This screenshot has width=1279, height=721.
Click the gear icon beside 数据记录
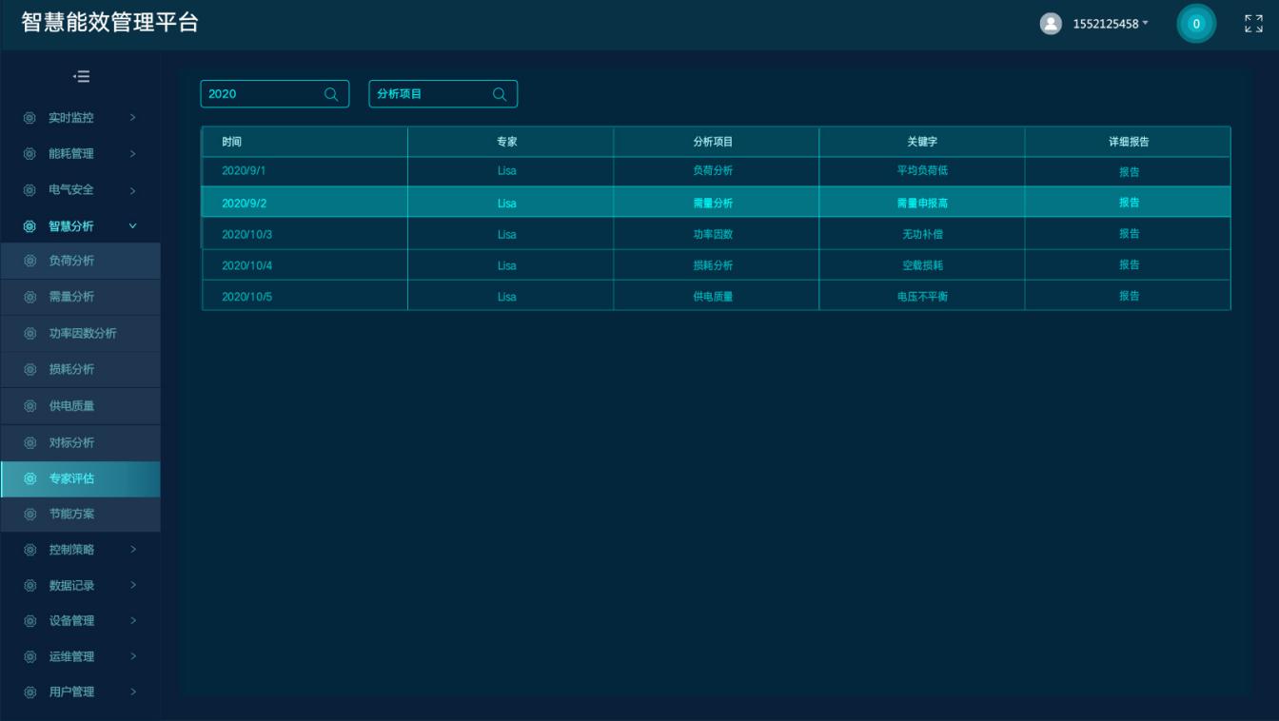[x=30, y=586]
